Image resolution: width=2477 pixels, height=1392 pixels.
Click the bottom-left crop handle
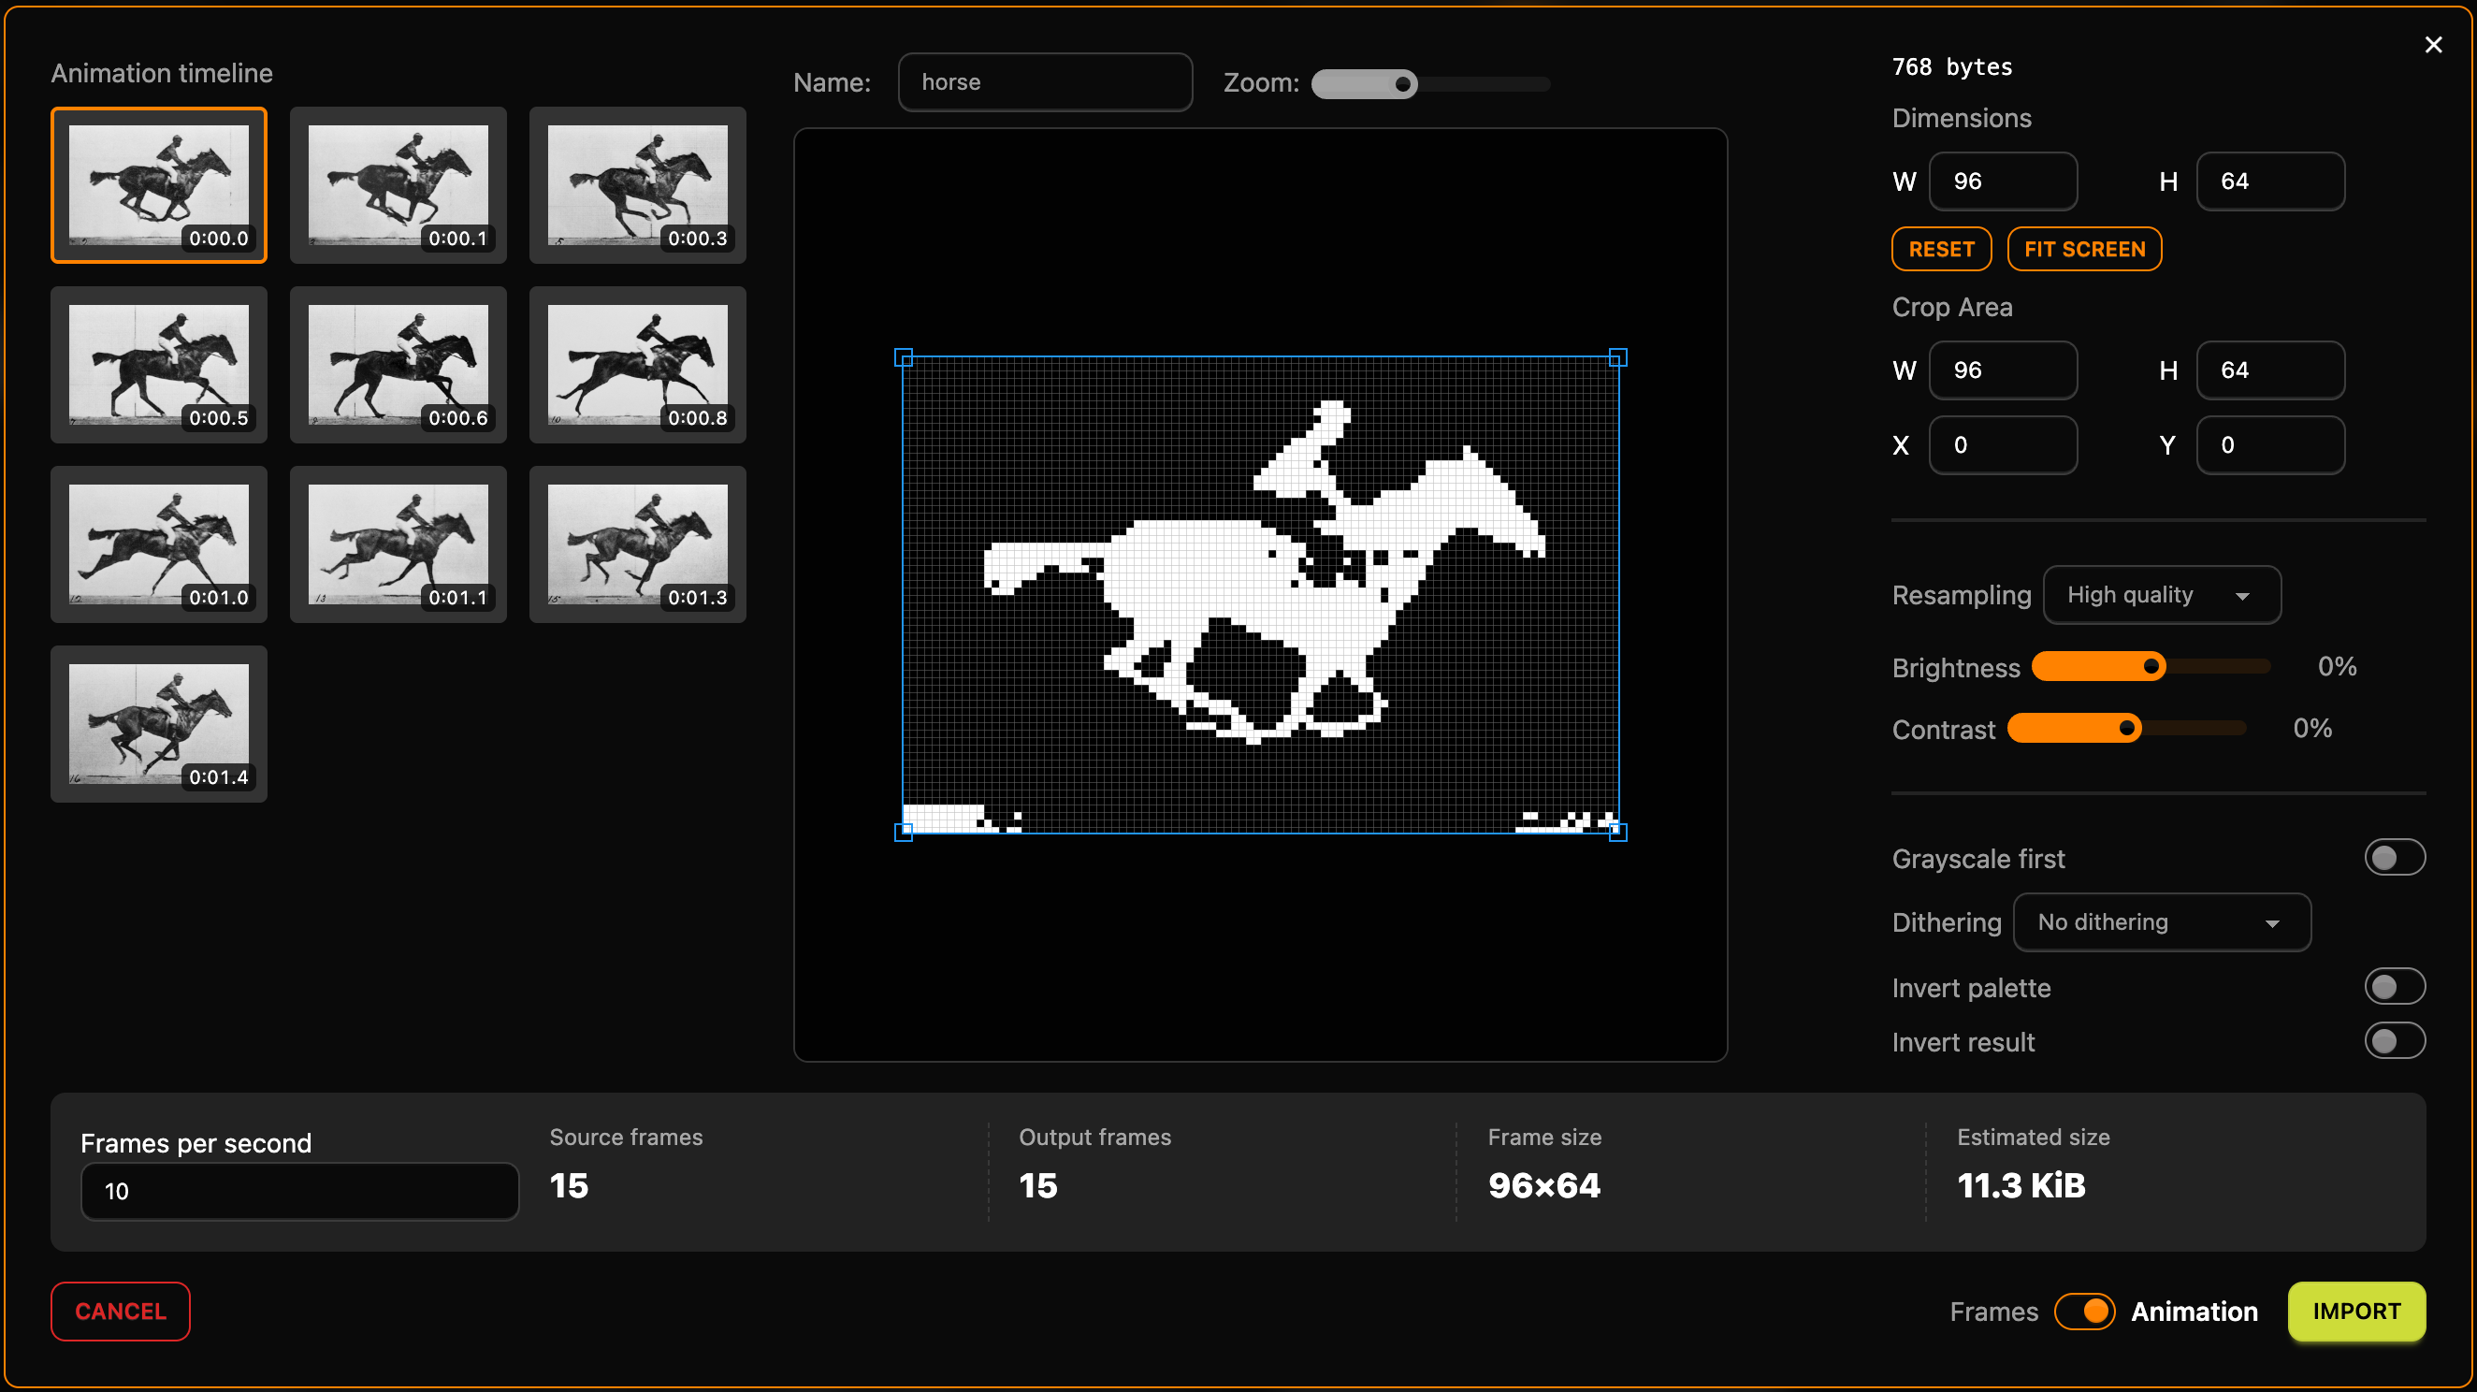(903, 833)
